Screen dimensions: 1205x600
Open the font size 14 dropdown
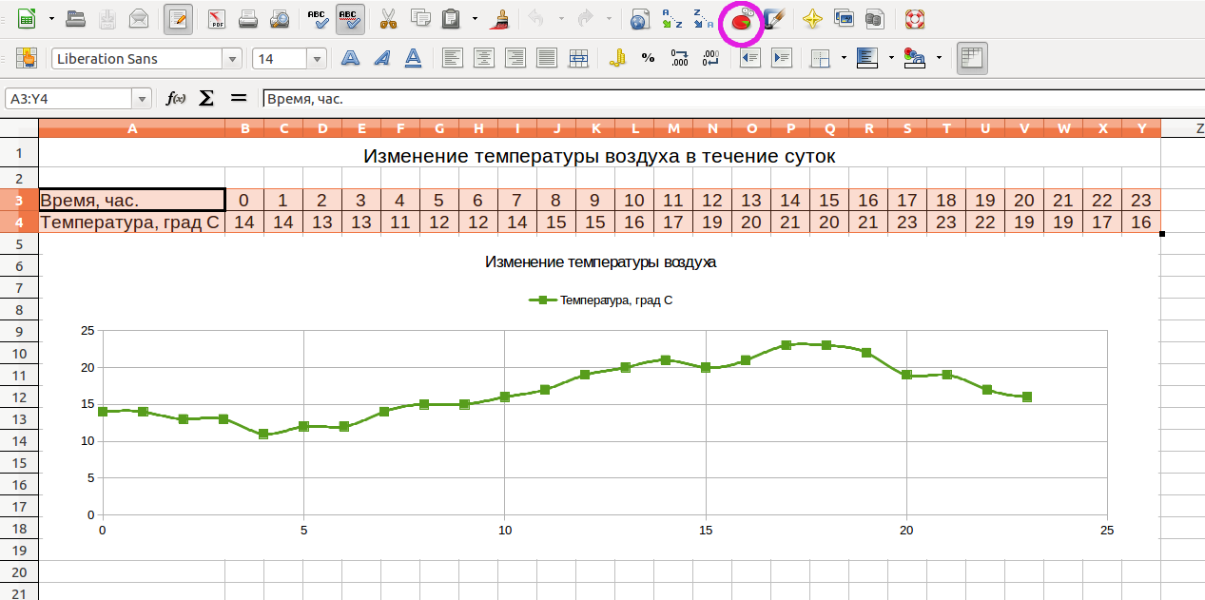point(317,59)
